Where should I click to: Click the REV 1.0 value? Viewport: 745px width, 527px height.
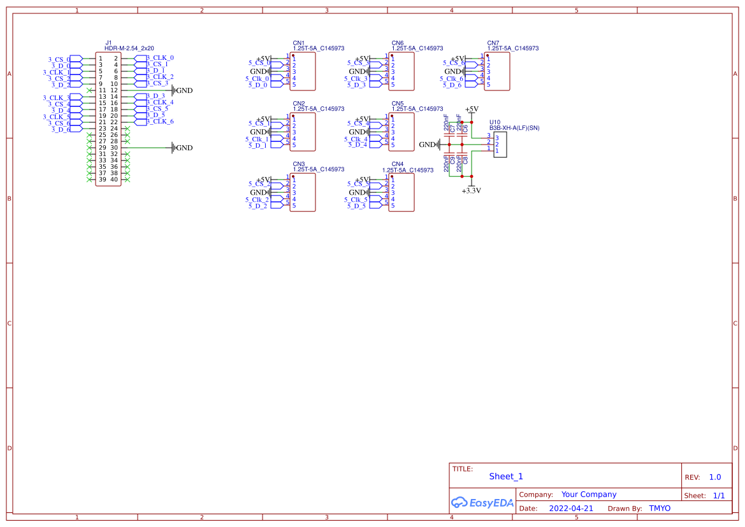click(714, 477)
